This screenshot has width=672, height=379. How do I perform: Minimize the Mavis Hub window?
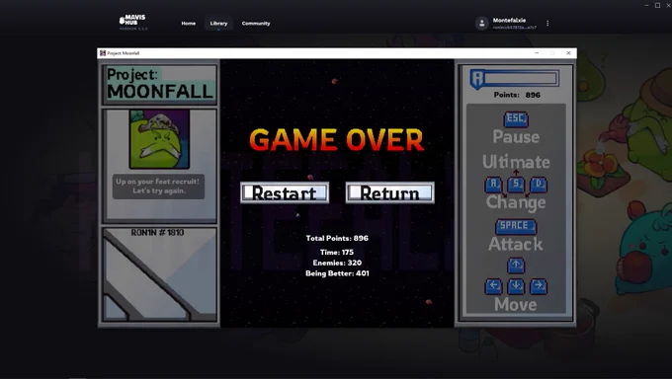click(646, 6)
